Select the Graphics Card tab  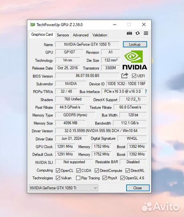coord(42,35)
